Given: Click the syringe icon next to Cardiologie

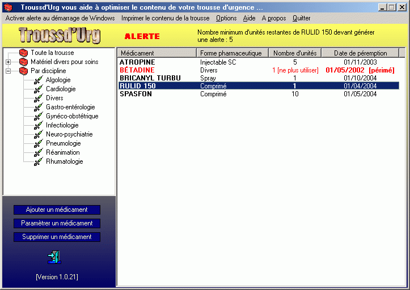Looking at the screenshot, I should (39, 89).
